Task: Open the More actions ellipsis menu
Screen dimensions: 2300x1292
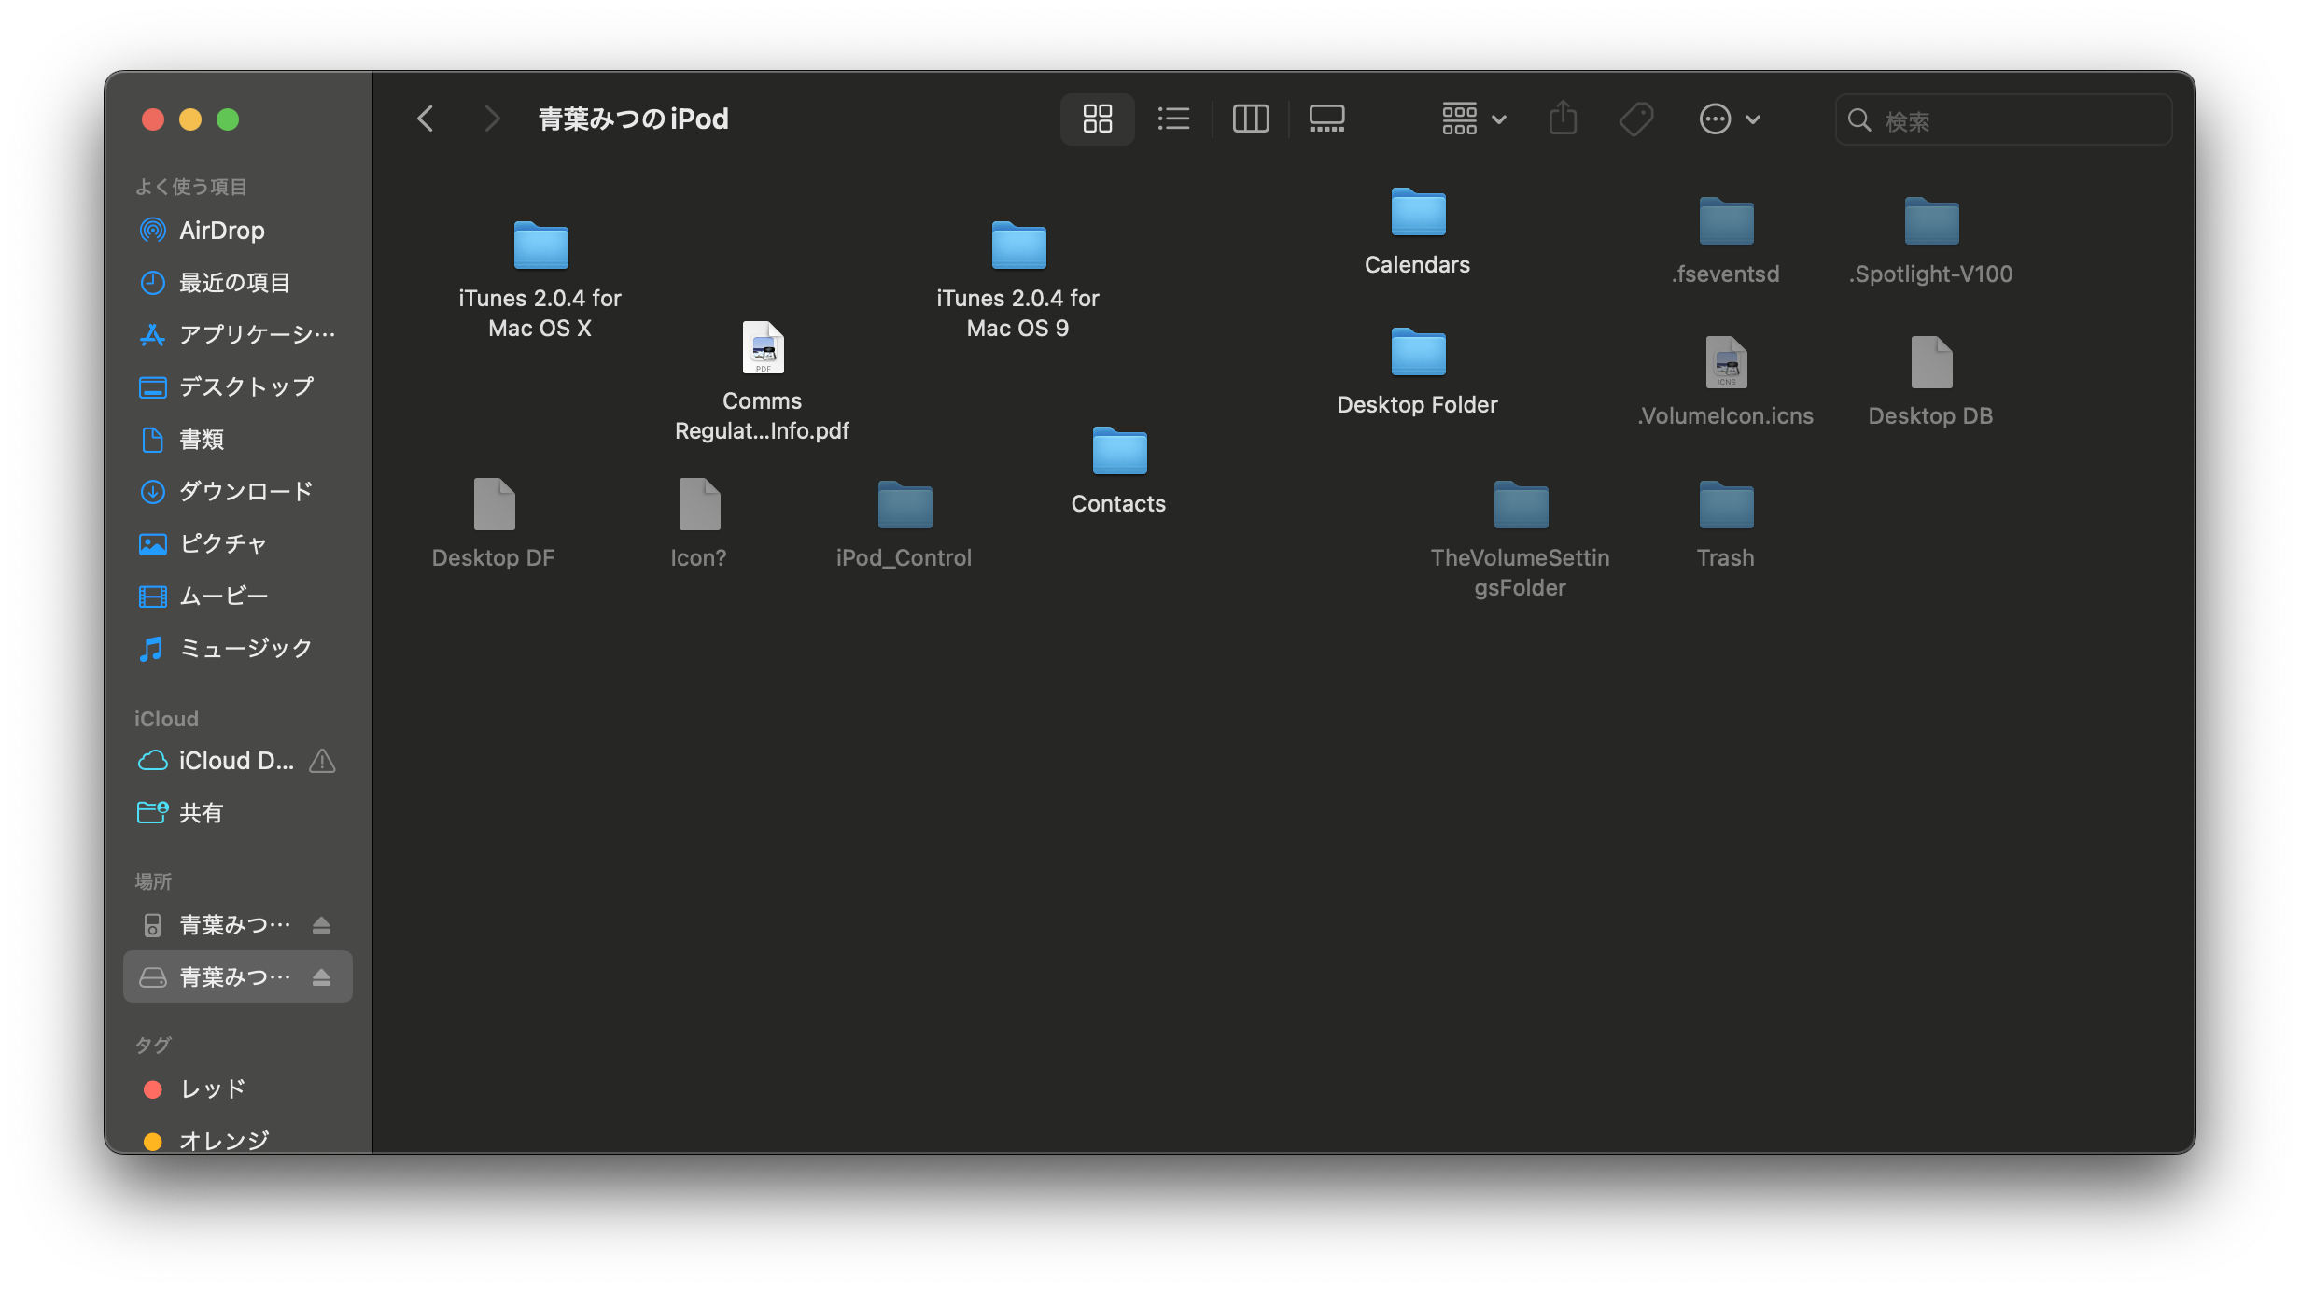Action: [x=1730, y=119]
